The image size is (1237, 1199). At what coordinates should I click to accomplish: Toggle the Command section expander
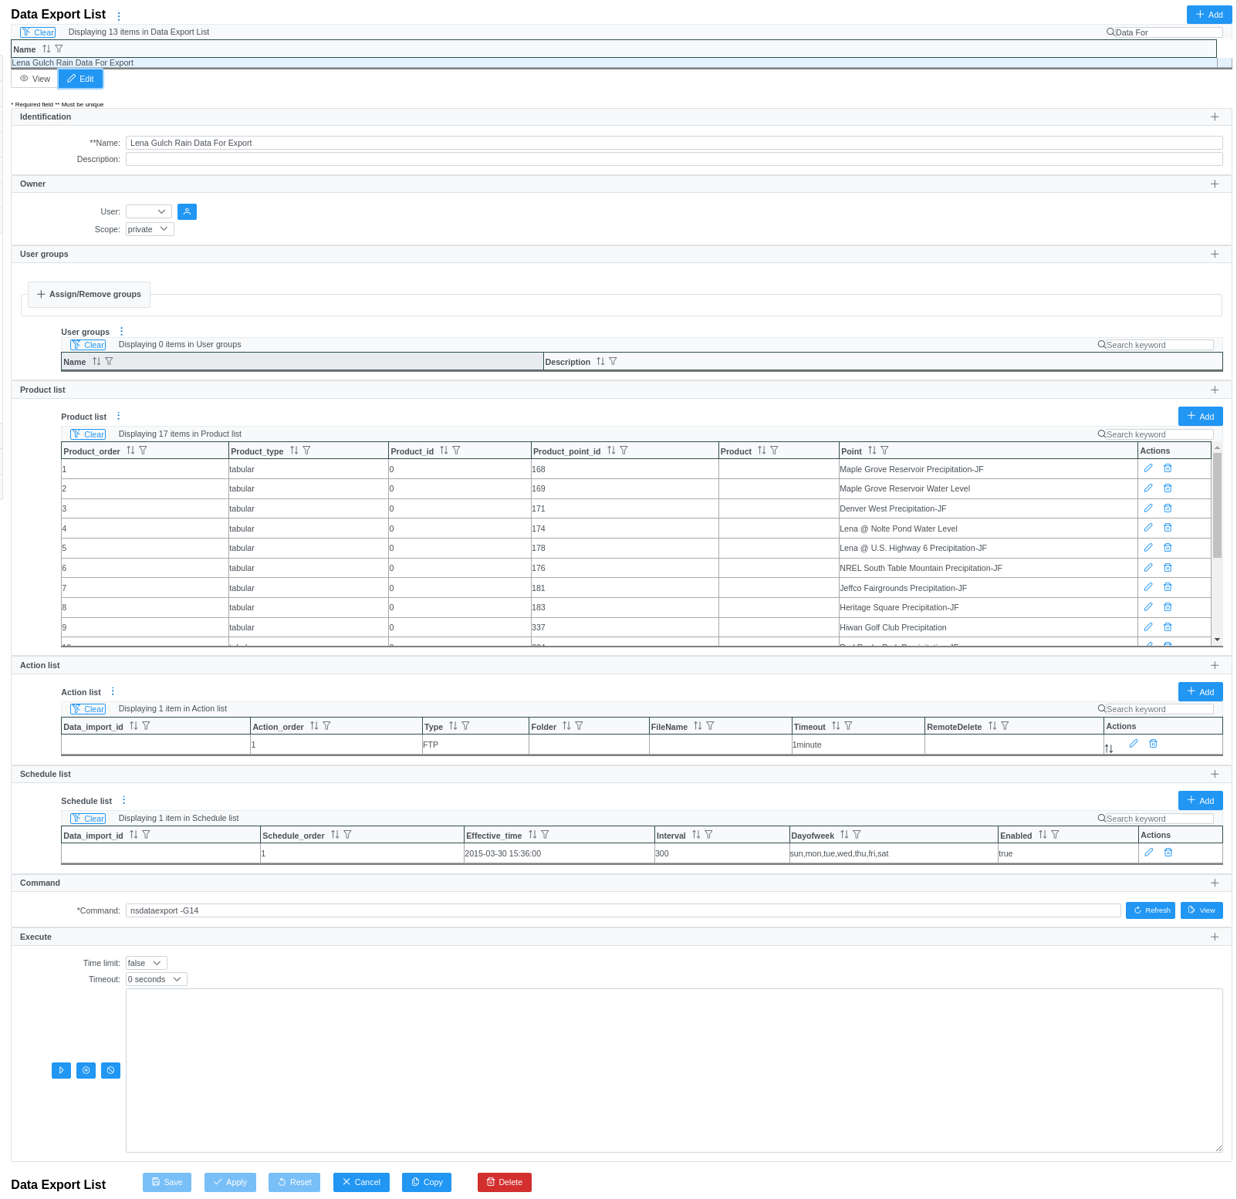tap(1215, 883)
